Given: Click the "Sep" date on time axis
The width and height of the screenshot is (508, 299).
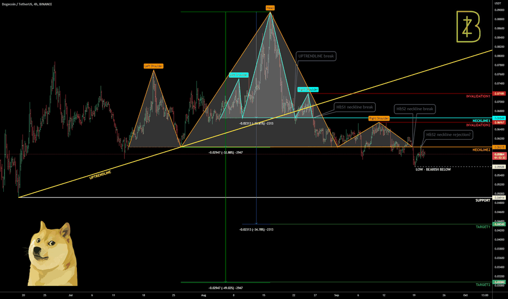Looking at the screenshot, I should 336,295.
